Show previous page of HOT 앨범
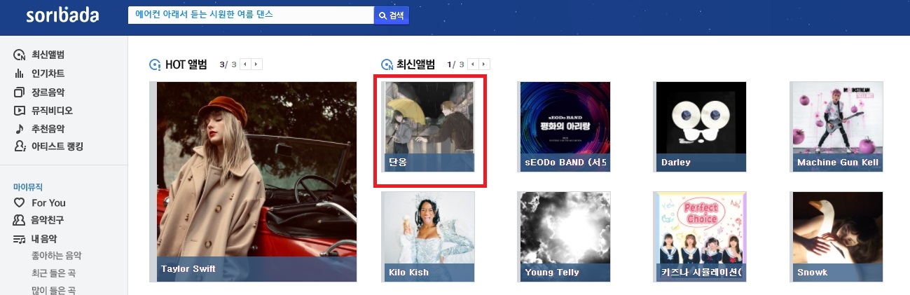910x295 pixels. pyautogui.click(x=245, y=64)
